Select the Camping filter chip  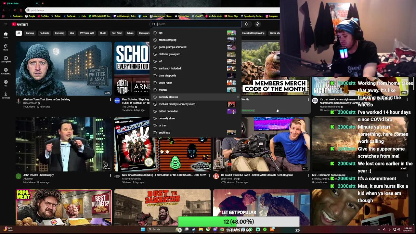click(x=59, y=33)
